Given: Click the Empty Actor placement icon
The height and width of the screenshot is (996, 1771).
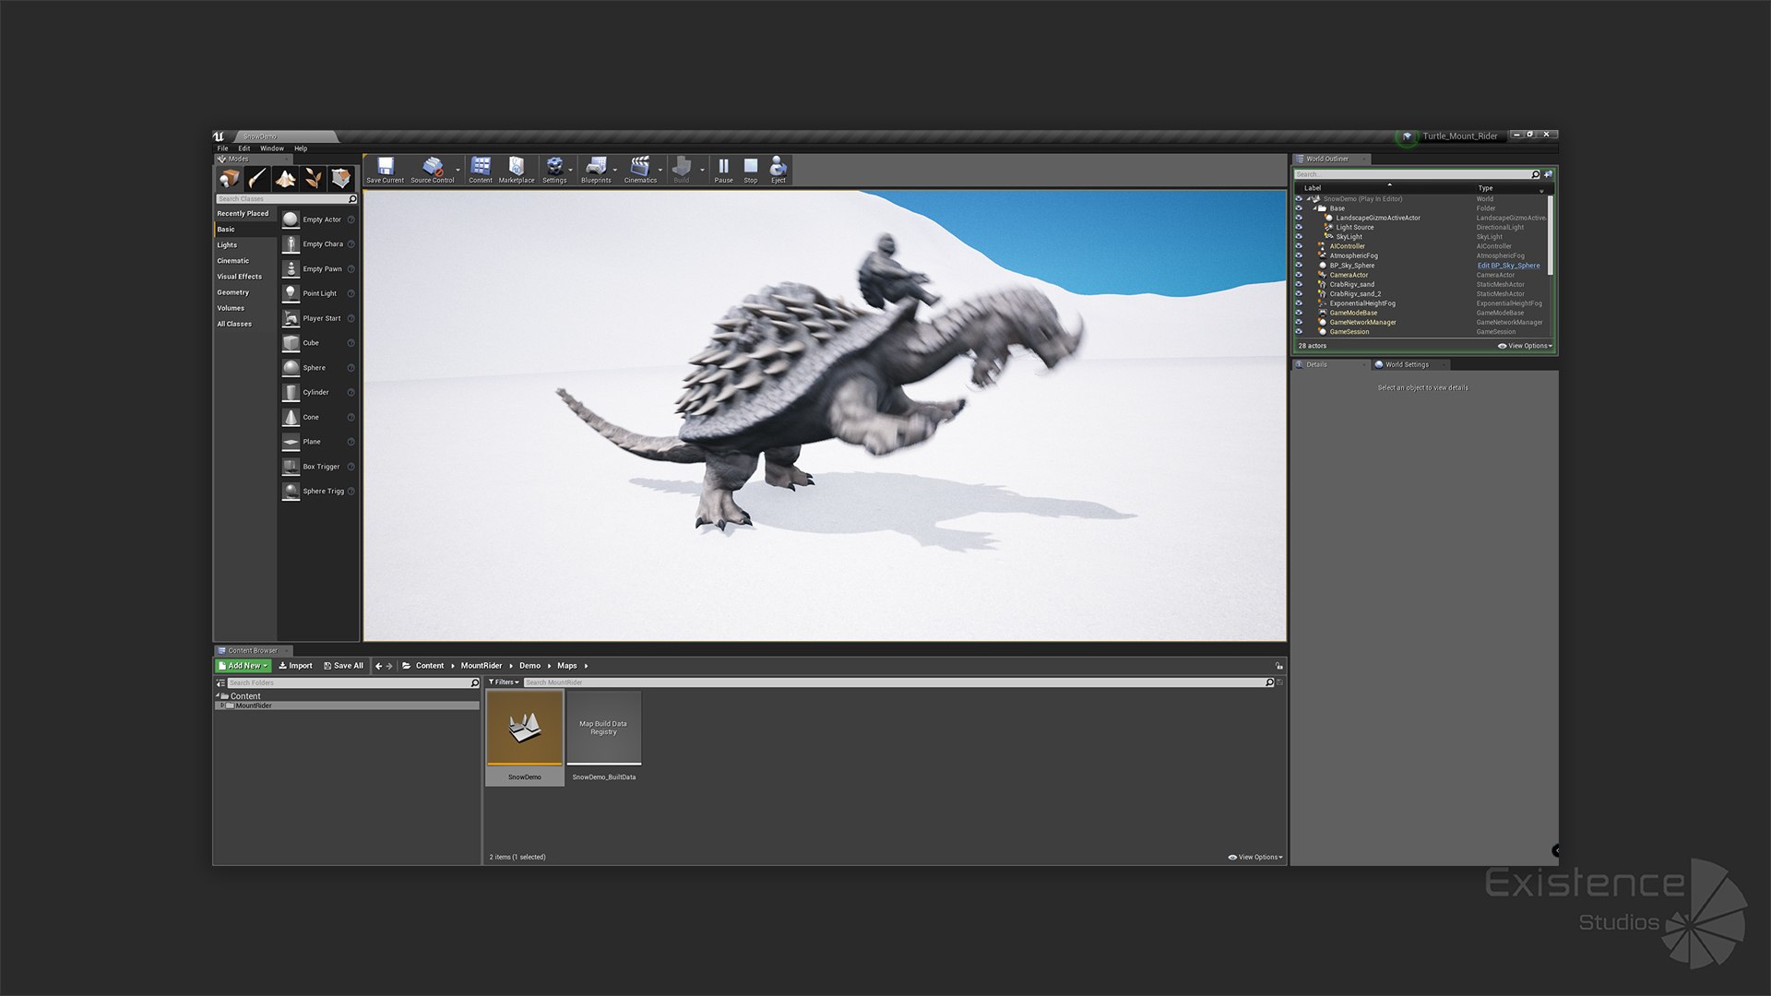Looking at the screenshot, I should tap(291, 219).
